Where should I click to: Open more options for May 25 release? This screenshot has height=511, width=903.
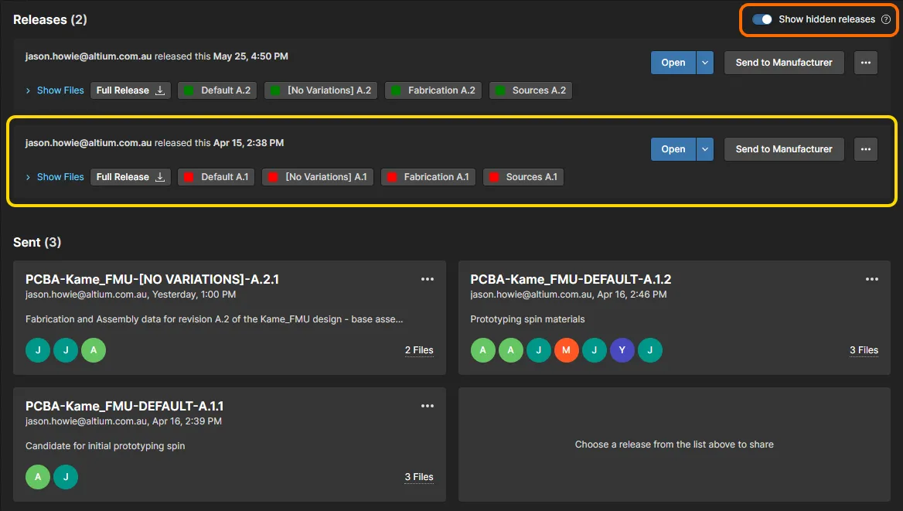pos(866,63)
